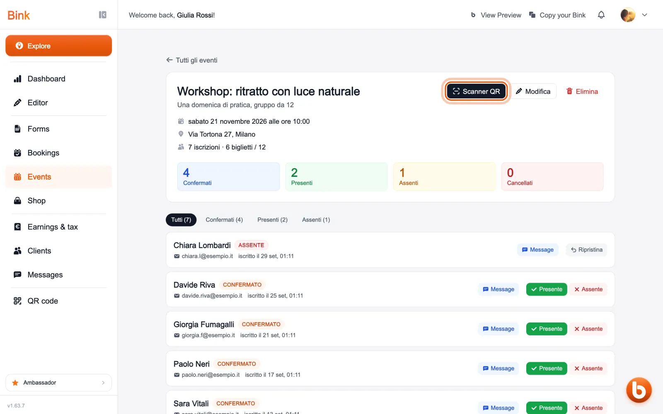Screen dimensions: 663x414
Task: Click the 4 Confermati stat card
Action: point(228,177)
